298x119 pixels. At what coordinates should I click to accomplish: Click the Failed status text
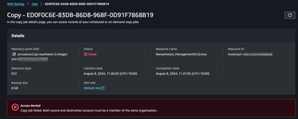point(92,54)
